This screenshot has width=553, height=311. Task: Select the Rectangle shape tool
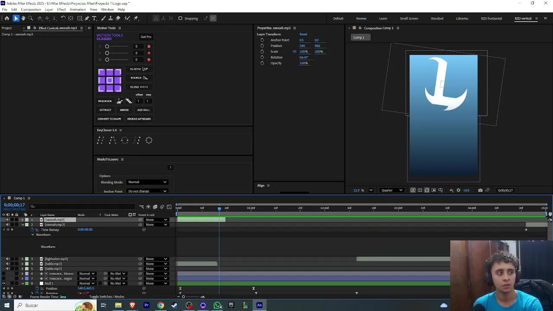pyautogui.click(x=80, y=18)
